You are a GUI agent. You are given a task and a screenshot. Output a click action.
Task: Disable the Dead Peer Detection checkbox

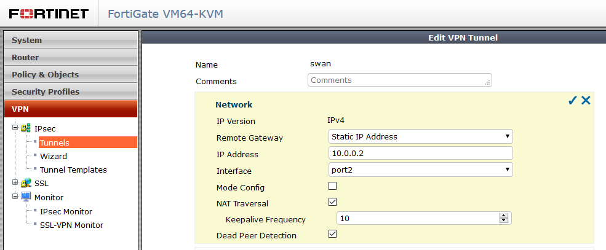(332, 234)
